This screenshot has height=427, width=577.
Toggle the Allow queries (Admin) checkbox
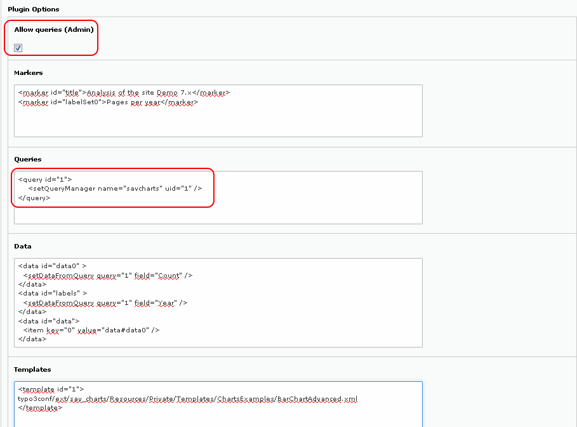(x=18, y=48)
